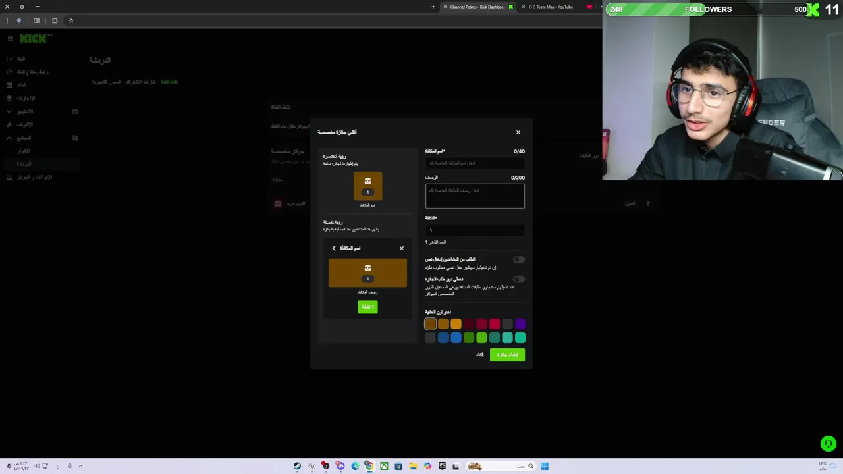Open Google Chrome from the taskbar
843x474 pixels.
tap(369, 466)
